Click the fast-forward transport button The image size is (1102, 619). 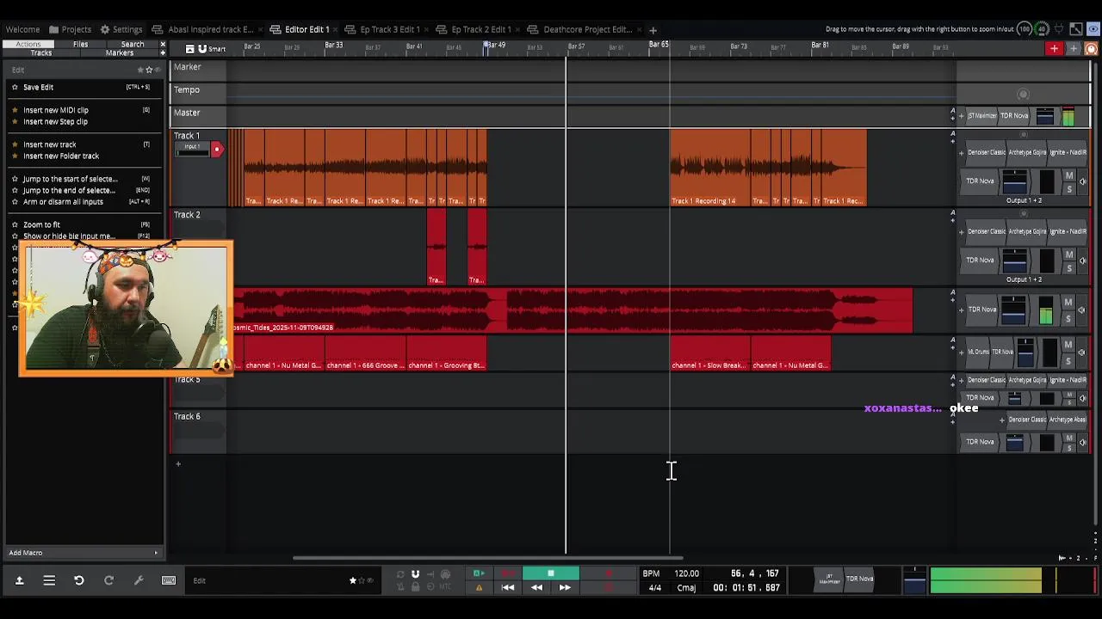pyautogui.click(x=565, y=588)
